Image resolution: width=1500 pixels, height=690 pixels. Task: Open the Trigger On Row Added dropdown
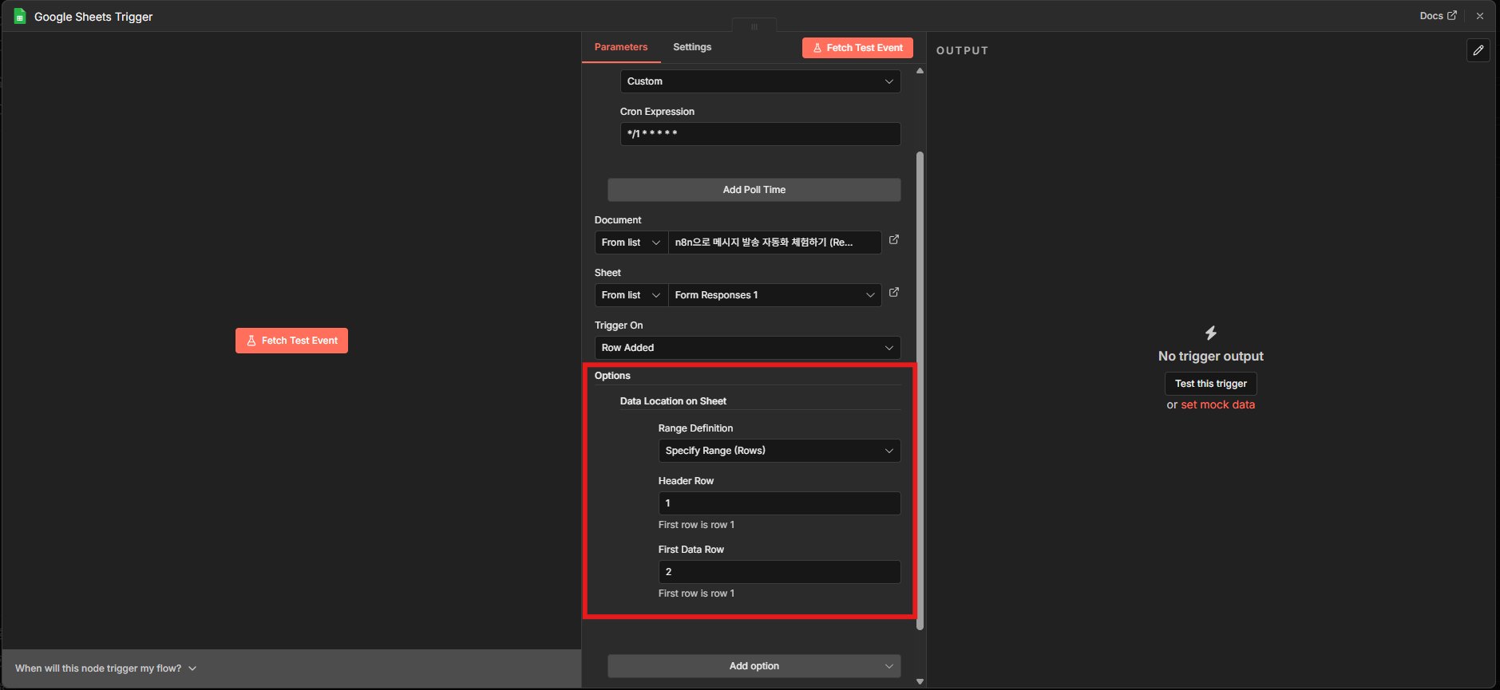tap(746, 348)
